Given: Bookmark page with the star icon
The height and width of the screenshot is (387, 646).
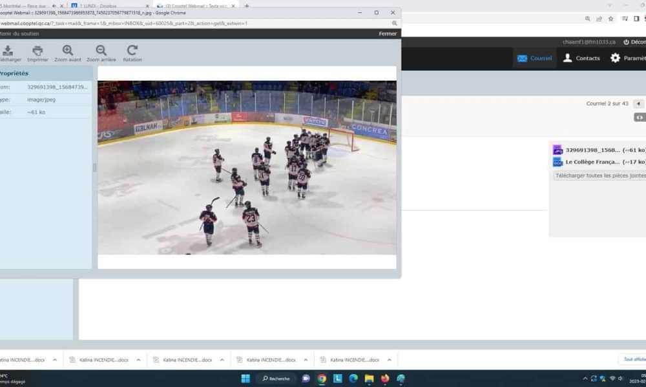Looking at the screenshot, I should pyautogui.click(x=610, y=19).
